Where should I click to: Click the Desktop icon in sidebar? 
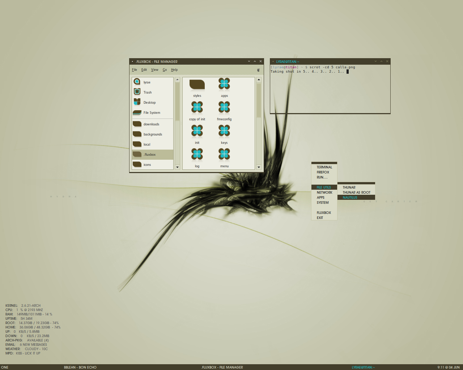coord(137,102)
